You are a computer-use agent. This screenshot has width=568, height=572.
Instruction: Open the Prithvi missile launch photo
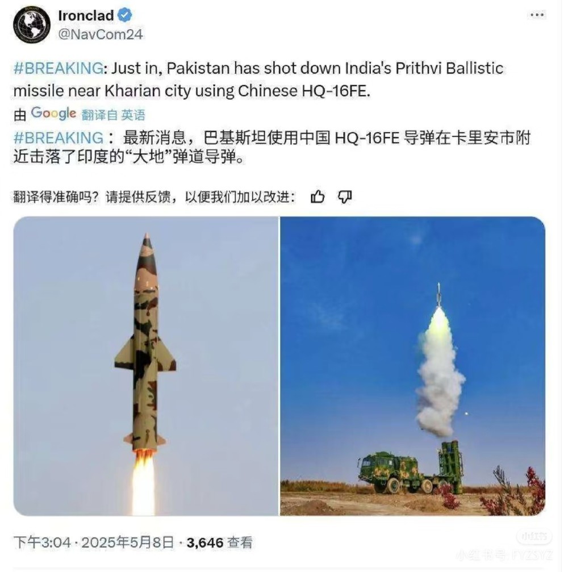coord(146,366)
